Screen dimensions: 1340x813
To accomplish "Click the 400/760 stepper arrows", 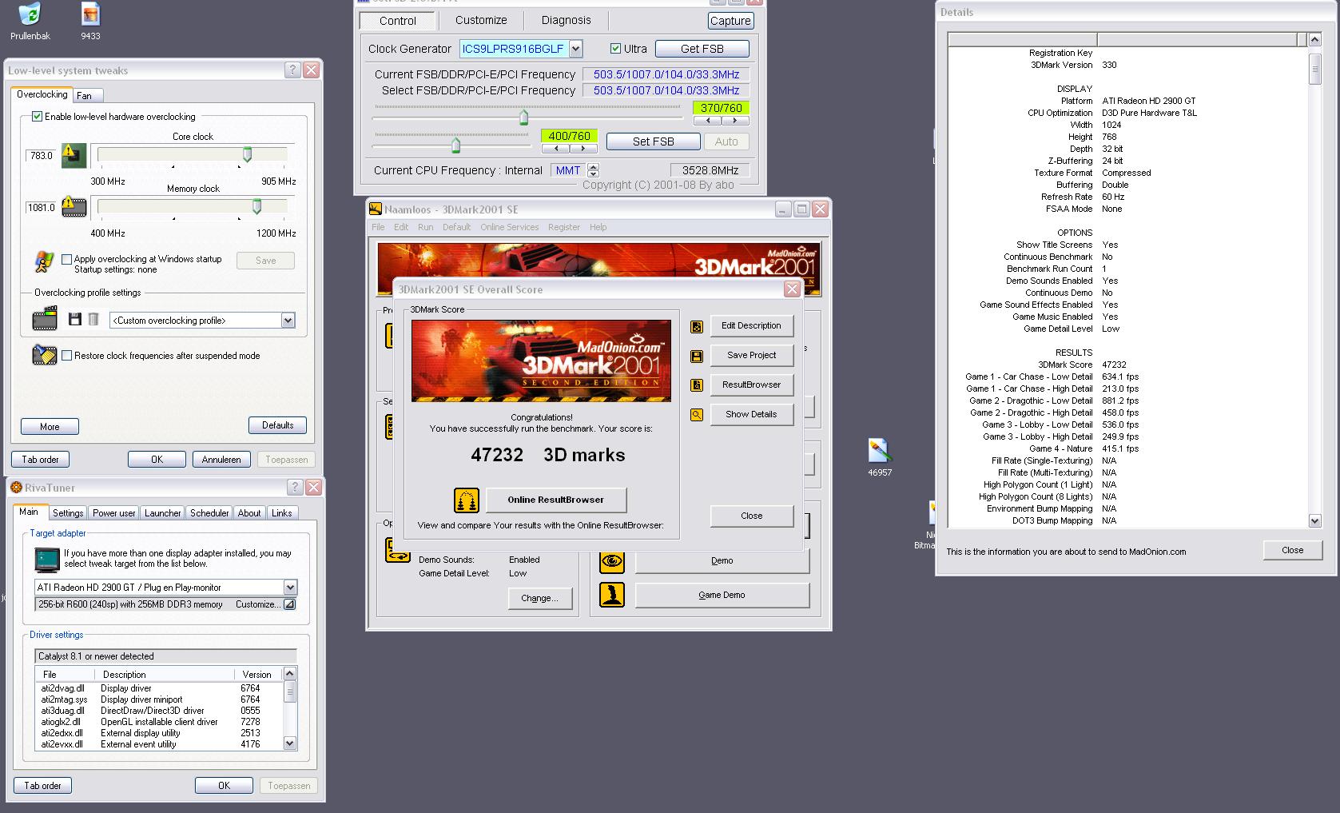I will pos(569,149).
